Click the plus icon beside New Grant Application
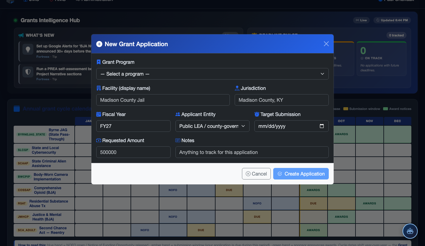This screenshot has width=425, height=246. click(99, 44)
